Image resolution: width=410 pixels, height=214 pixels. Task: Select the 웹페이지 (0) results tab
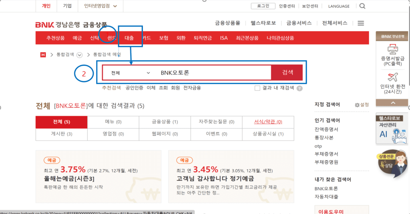(x=165, y=134)
